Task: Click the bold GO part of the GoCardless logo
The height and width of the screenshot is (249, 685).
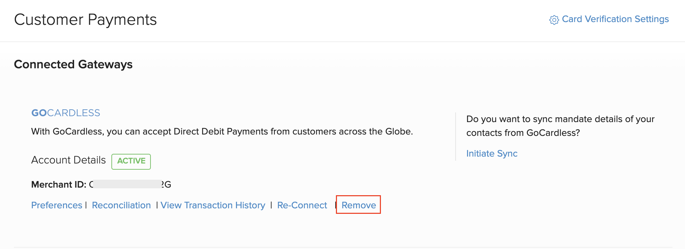Action: pyautogui.click(x=39, y=113)
